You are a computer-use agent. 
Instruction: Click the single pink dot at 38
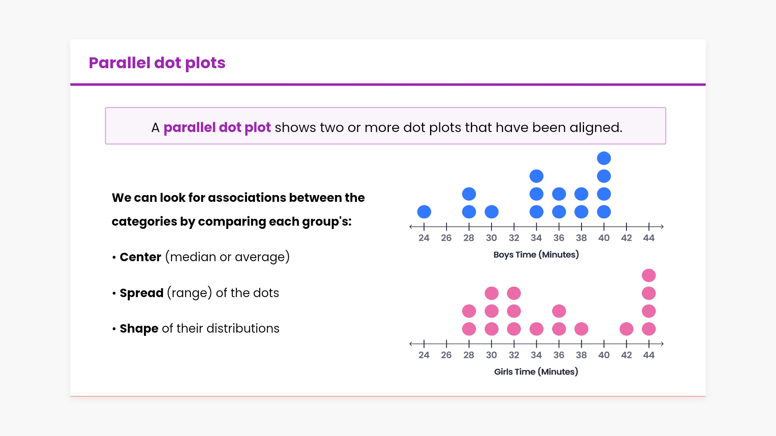click(x=581, y=329)
